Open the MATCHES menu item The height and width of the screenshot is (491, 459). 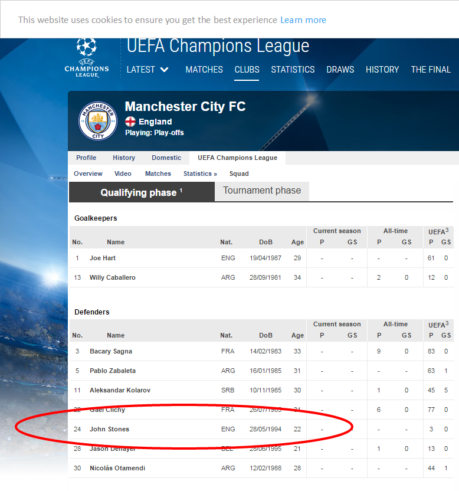tap(204, 70)
